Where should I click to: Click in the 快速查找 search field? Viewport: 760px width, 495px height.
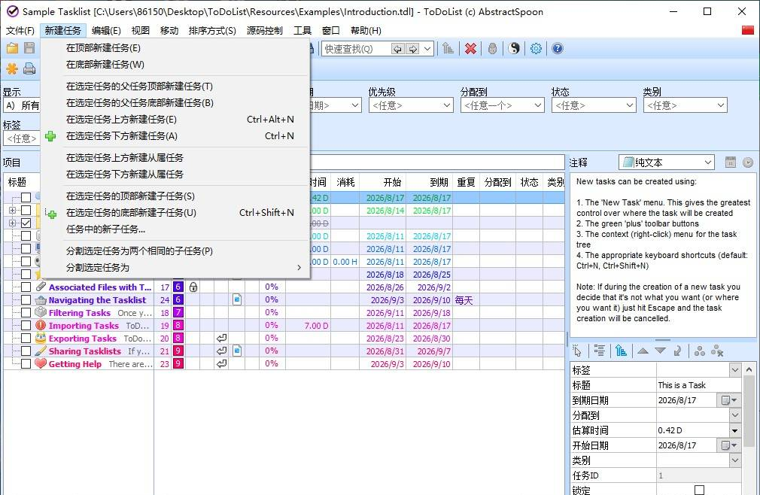click(x=356, y=49)
